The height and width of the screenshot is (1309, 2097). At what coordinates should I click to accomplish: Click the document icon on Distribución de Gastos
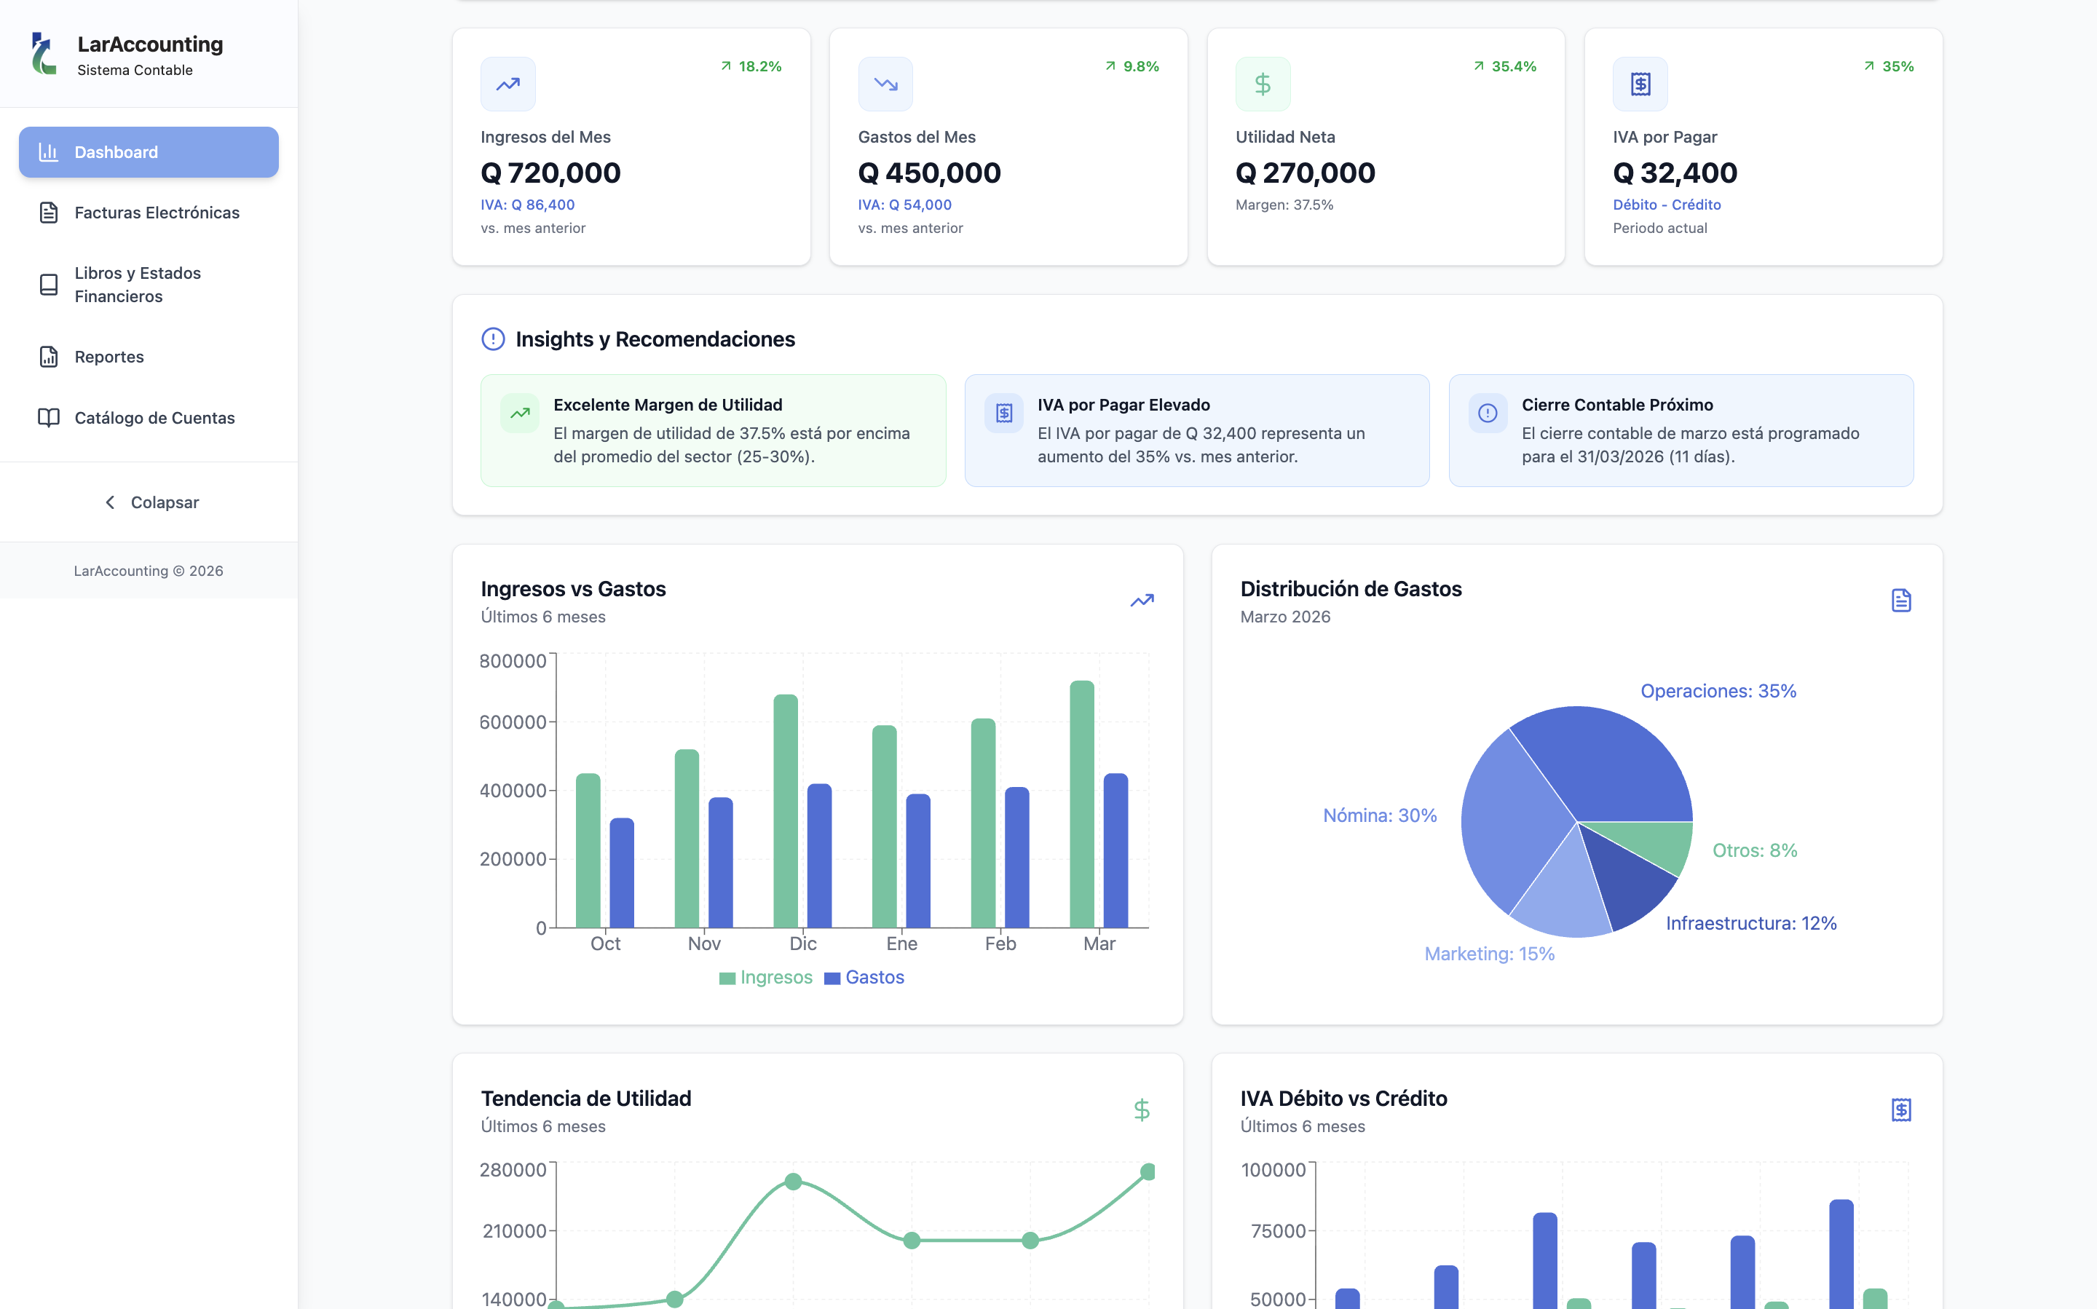[x=1901, y=601]
